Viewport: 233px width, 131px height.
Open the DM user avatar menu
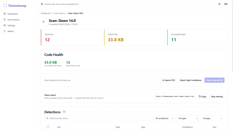point(226,4)
